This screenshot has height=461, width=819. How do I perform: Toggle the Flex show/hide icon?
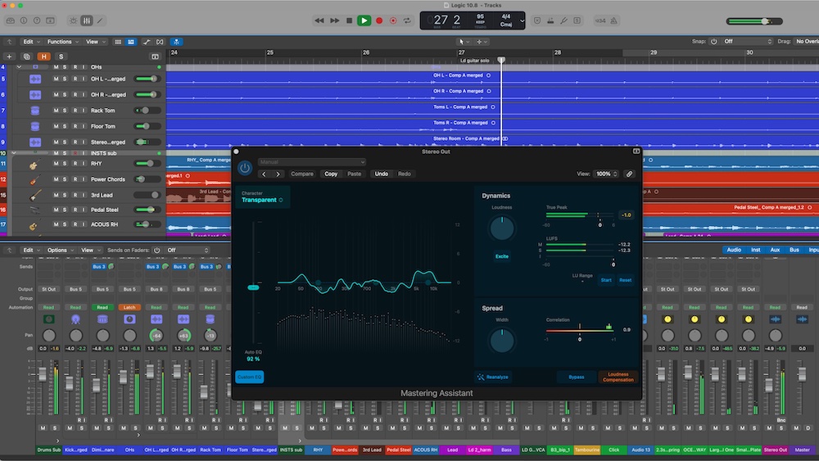[x=160, y=42]
